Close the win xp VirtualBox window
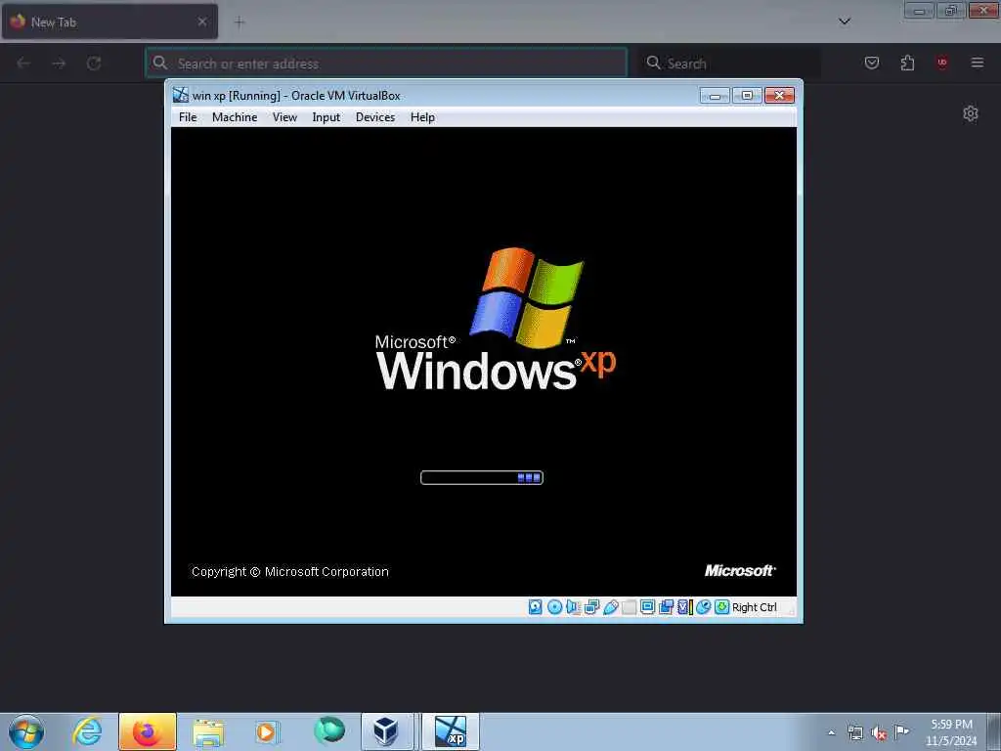This screenshot has width=1001, height=751. click(x=779, y=96)
